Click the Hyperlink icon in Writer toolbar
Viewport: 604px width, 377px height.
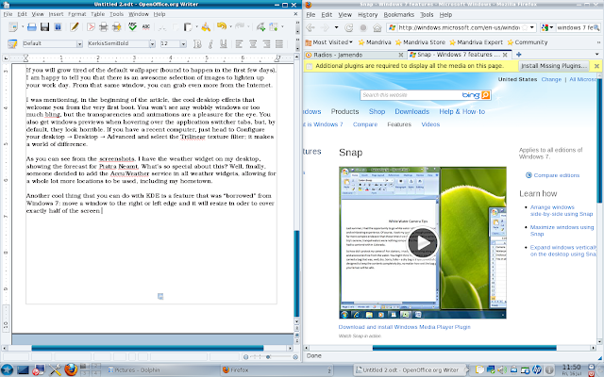pyautogui.click(x=260, y=27)
